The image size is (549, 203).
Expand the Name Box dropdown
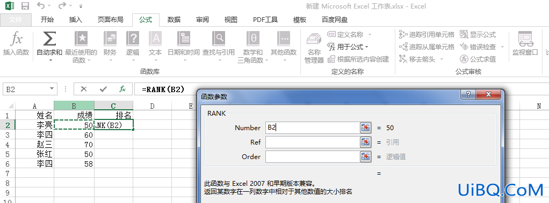[x=52, y=89]
